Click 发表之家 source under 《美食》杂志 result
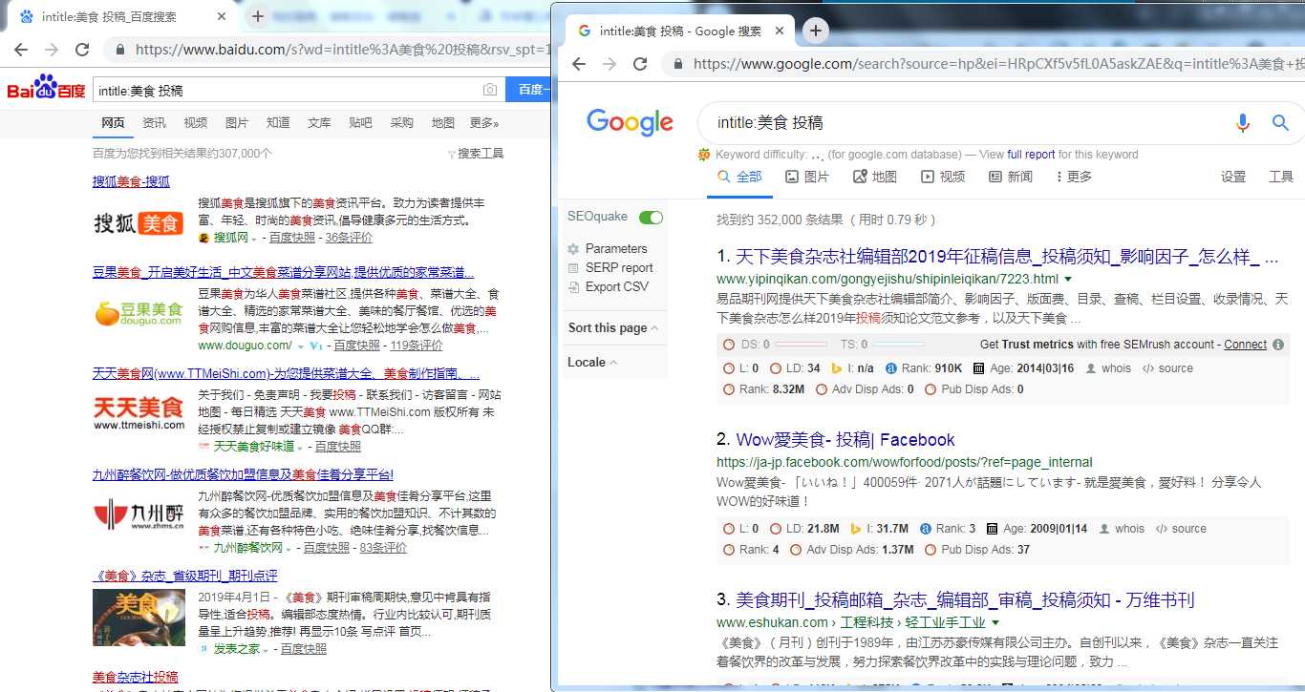Screen dimensions: 1305x692 (x=235, y=649)
